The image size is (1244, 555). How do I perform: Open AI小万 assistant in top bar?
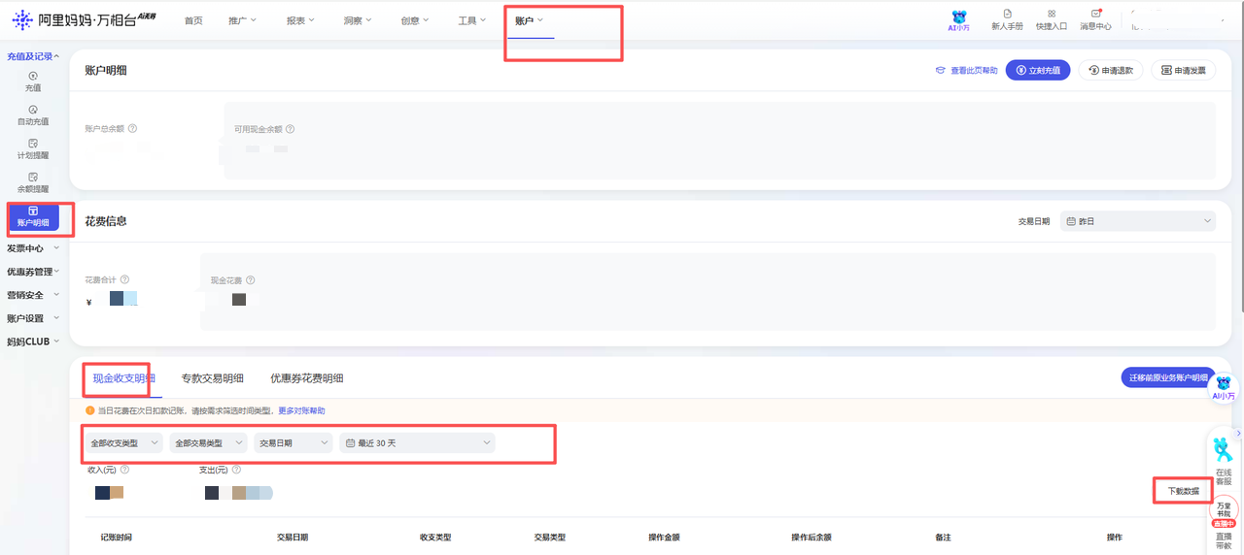(x=958, y=20)
